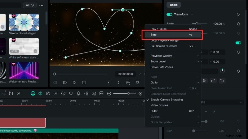Zoom in timeline with plus icon
248x139 pixels.
[140, 94]
